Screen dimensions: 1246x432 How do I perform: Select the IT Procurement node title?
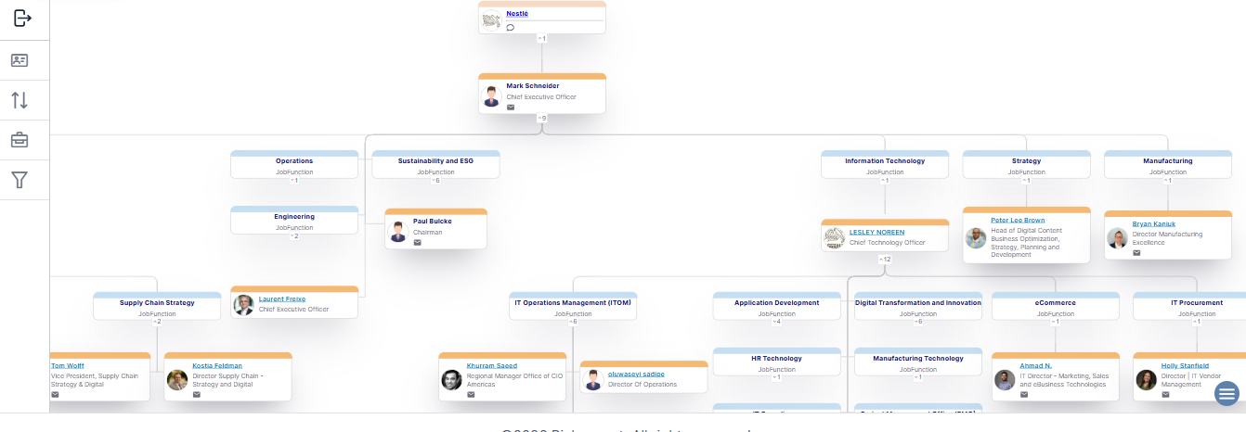[x=1197, y=302]
